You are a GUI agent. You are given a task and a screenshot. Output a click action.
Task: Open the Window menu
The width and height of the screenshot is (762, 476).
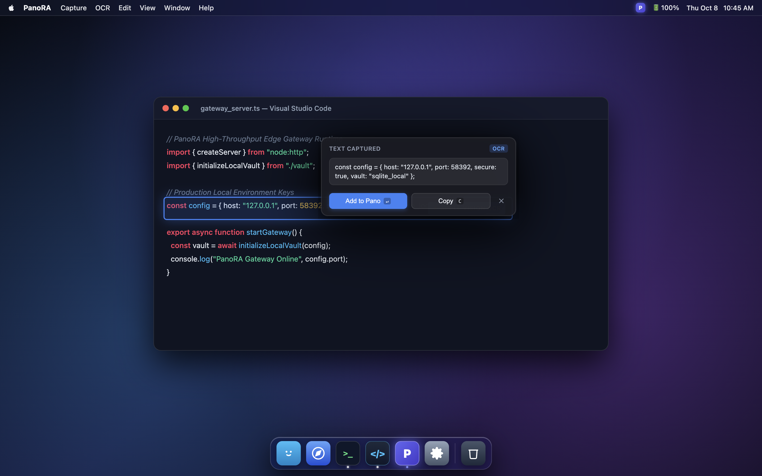(x=177, y=8)
